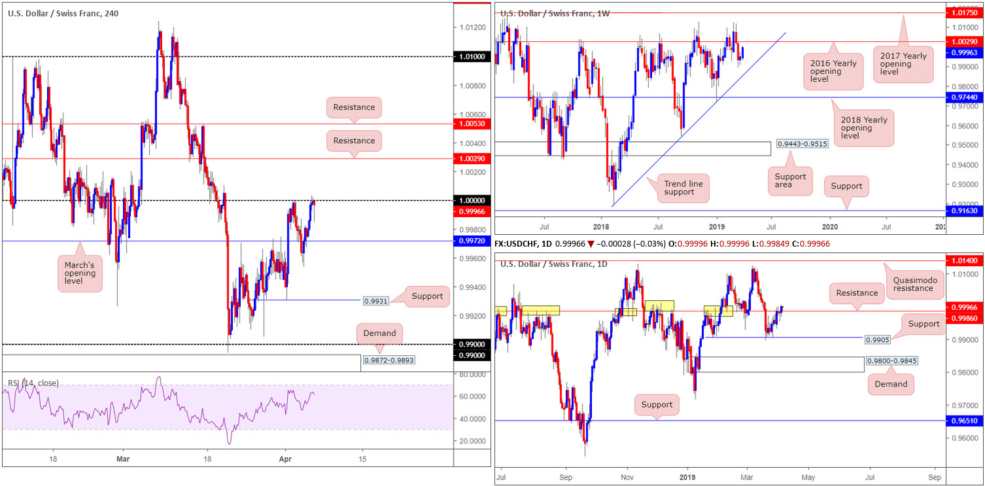Click the Support callout pointing at 0.91630

coord(848,186)
